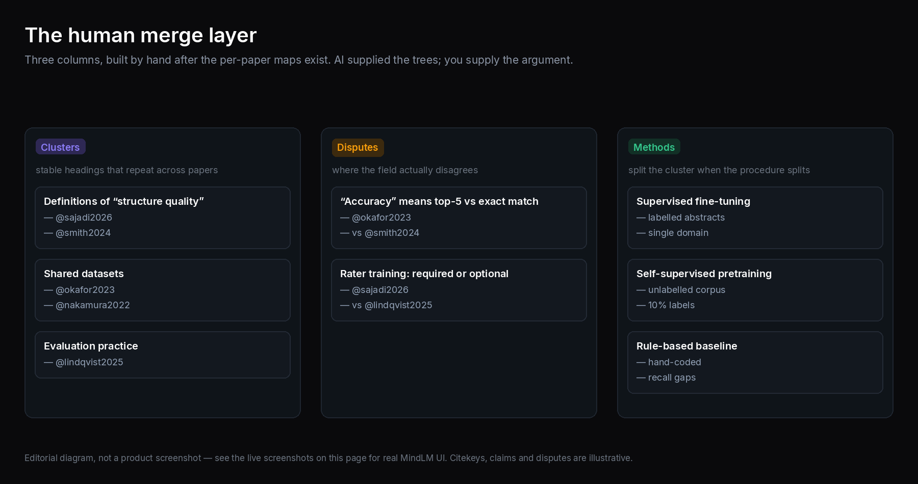
Task: Click the page title The human merge layer
Action: 141,35
